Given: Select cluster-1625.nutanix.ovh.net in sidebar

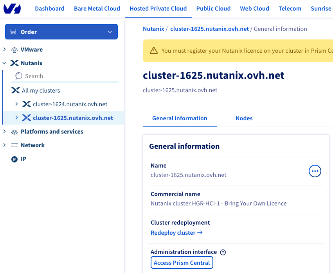Looking at the screenshot, I should click(x=73, y=118).
